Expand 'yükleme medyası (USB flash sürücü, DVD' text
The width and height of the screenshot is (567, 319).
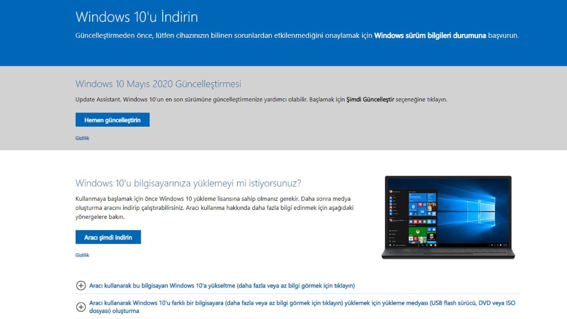(x=302, y=307)
